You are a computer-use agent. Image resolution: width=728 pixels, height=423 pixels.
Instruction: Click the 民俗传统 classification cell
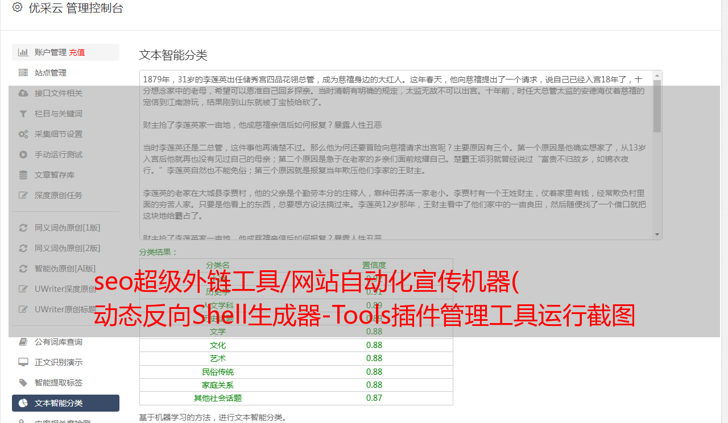218,372
